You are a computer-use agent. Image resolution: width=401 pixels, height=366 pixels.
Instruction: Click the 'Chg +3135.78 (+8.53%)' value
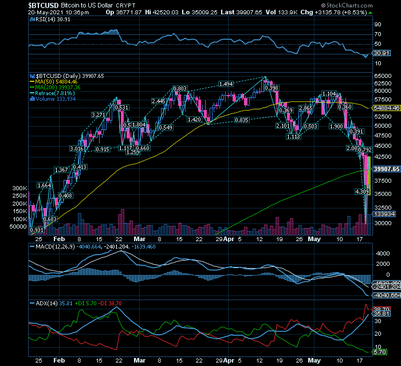pyautogui.click(x=334, y=12)
